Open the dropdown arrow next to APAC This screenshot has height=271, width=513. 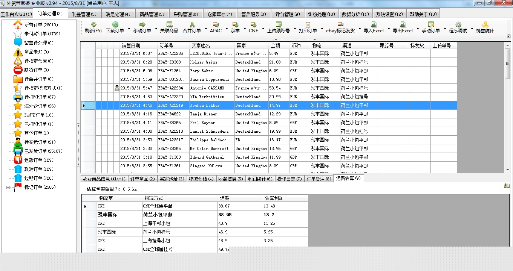[x=227, y=29]
